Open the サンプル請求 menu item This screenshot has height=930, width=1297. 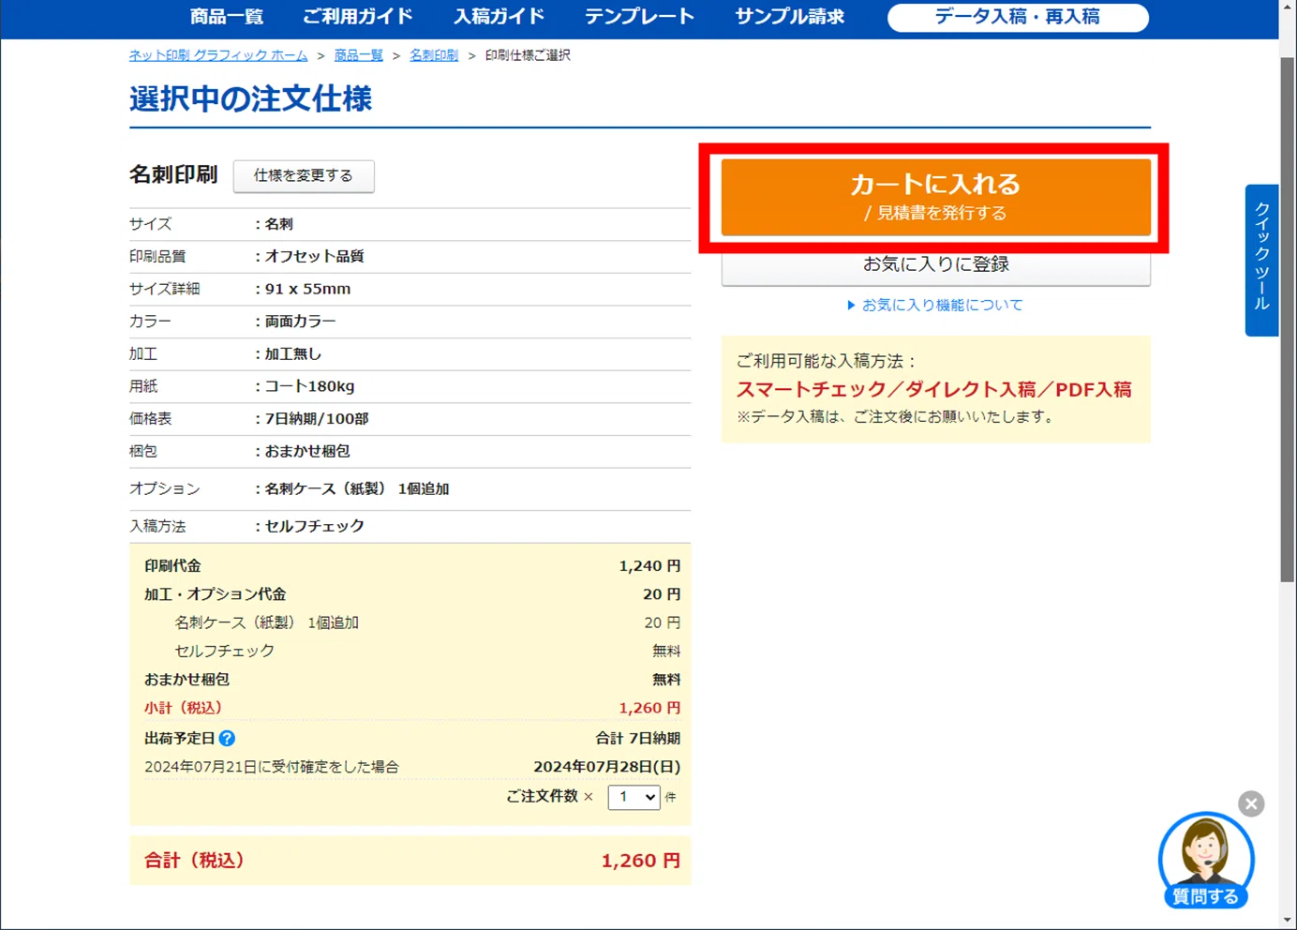(x=789, y=17)
